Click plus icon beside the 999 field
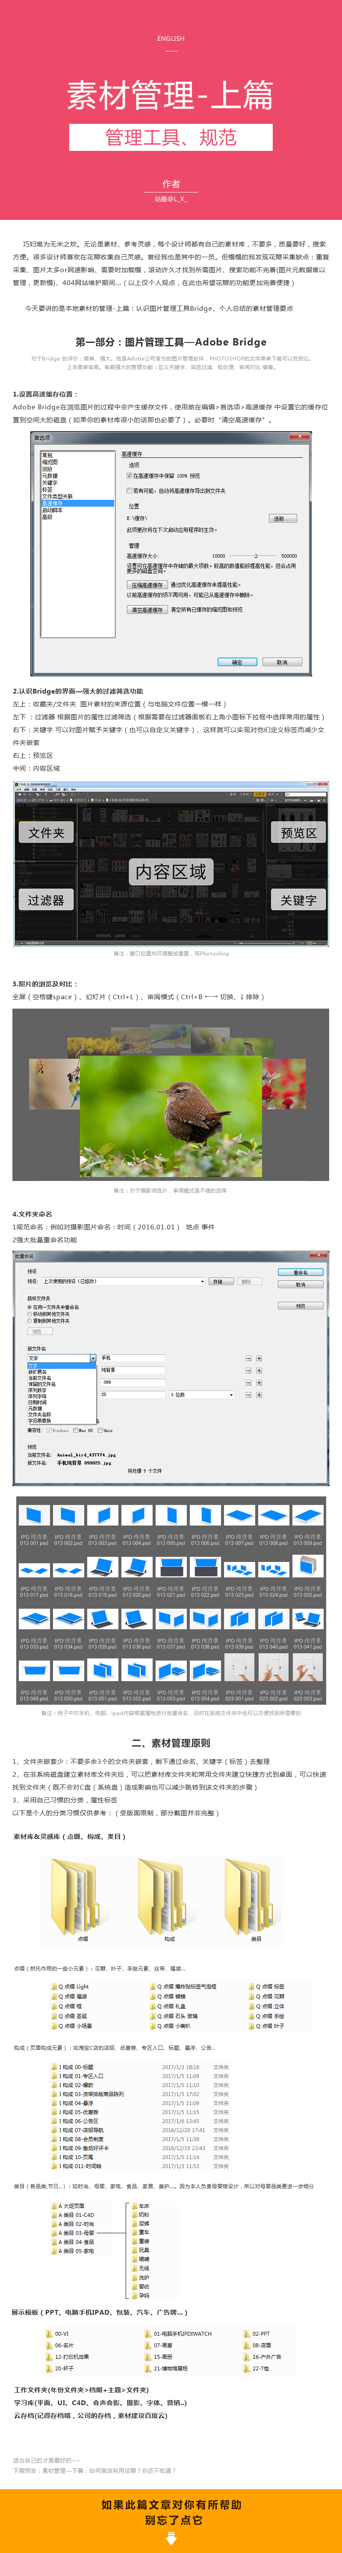The height and width of the screenshot is (2553, 342). click(x=259, y=1382)
